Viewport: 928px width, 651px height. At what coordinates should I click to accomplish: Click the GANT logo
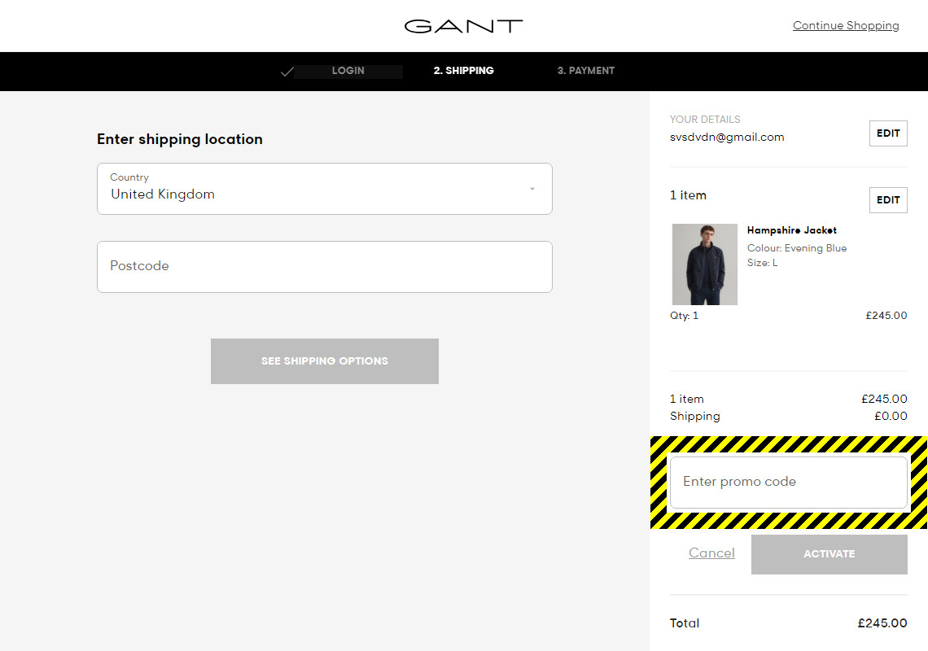(x=463, y=26)
